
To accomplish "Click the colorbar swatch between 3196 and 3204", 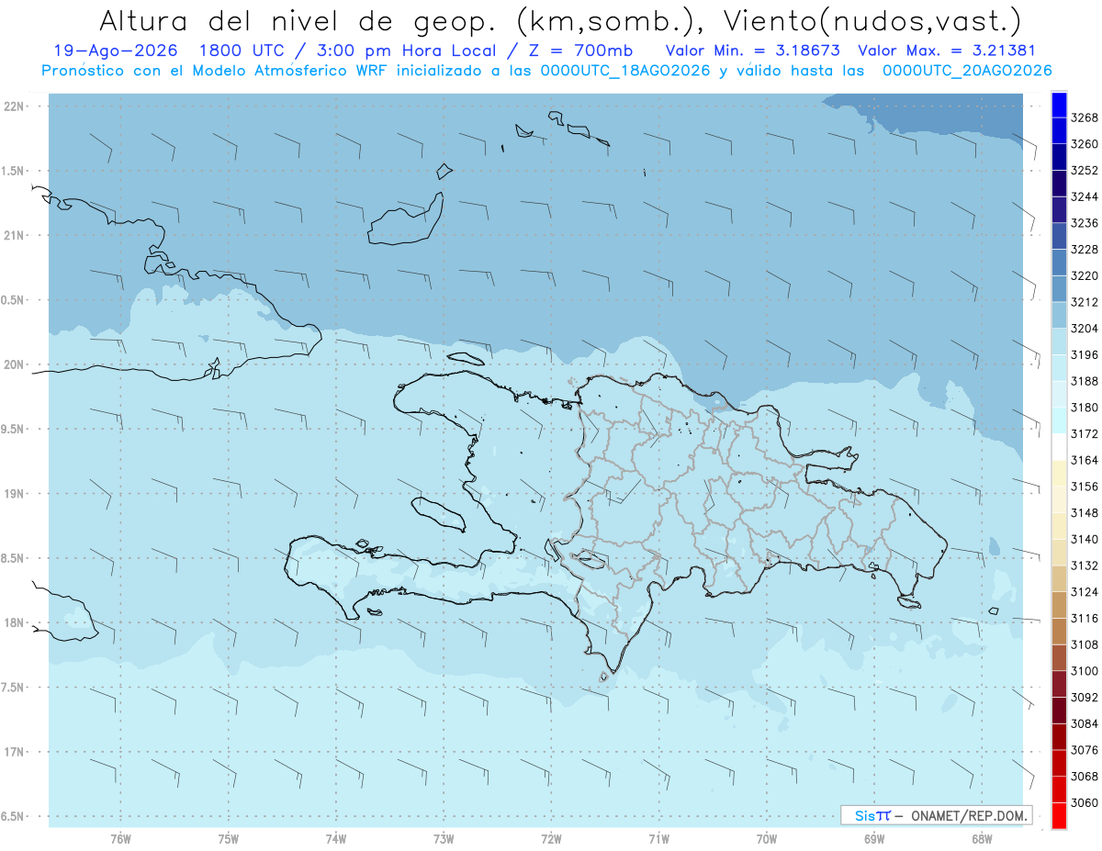I will [1059, 342].
